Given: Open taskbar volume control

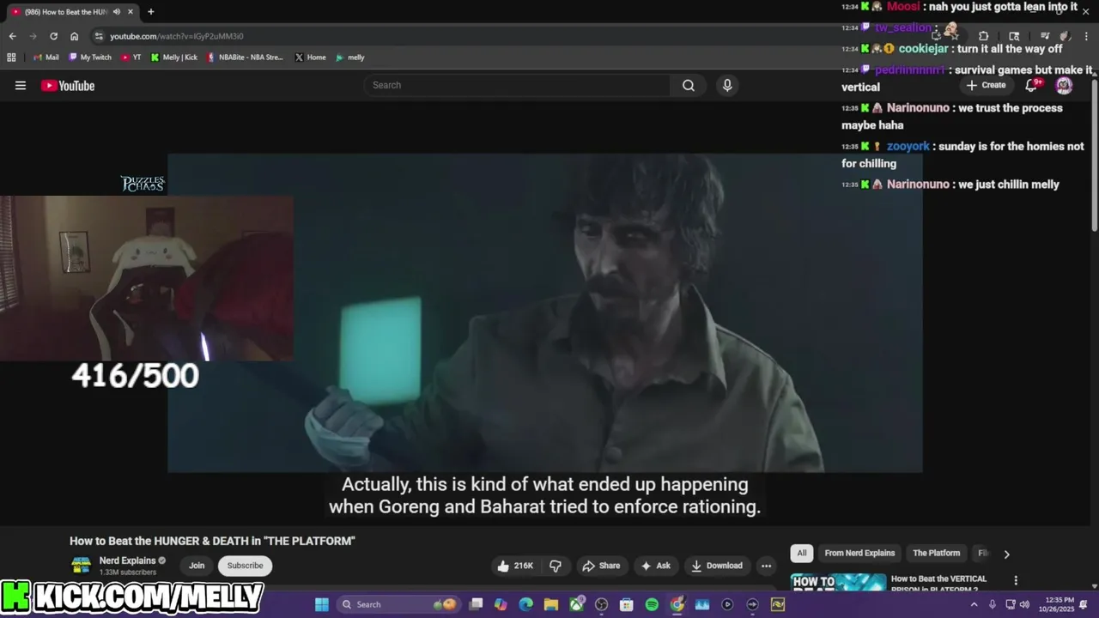Looking at the screenshot, I should click(1024, 604).
